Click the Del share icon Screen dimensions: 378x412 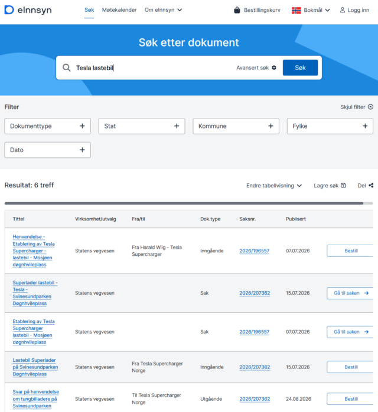pyautogui.click(x=371, y=186)
